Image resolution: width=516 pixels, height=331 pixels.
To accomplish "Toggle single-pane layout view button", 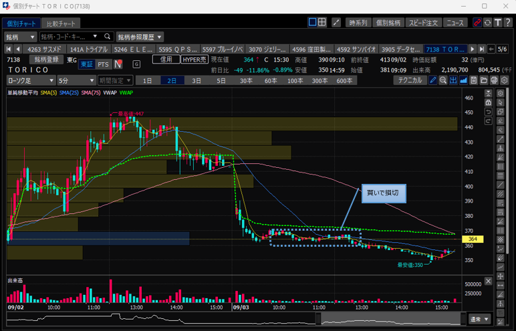I will click(x=312, y=22).
